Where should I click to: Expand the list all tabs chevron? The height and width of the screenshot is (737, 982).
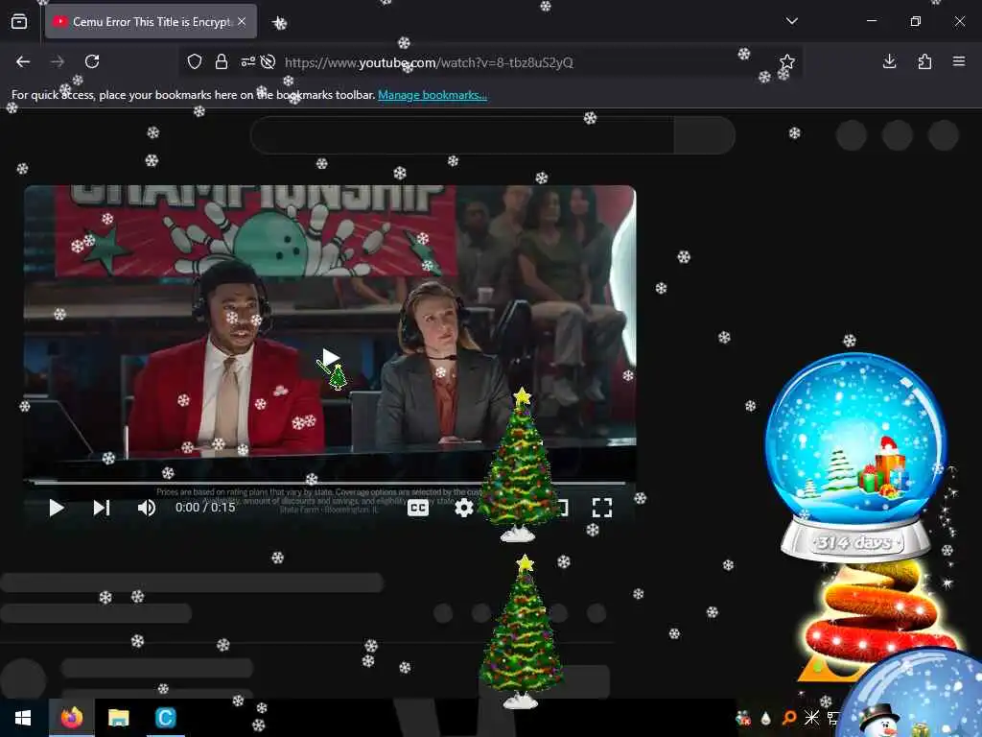(x=791, y=21)
